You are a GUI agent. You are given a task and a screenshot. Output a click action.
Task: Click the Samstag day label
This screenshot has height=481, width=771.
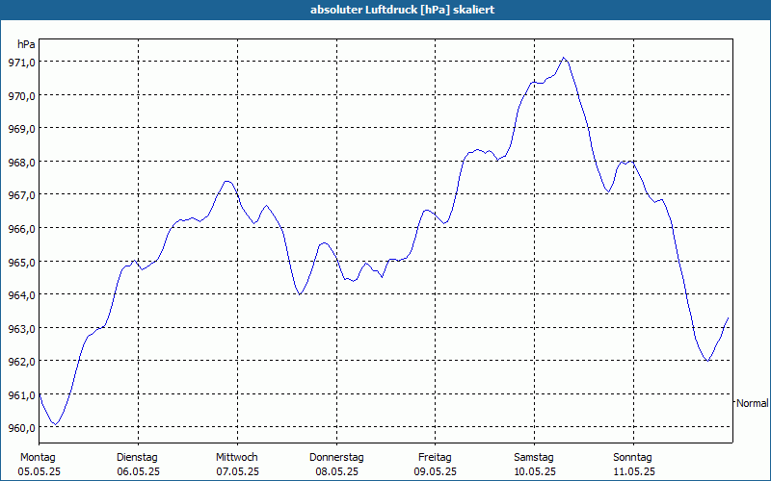[x=534, y=458]
